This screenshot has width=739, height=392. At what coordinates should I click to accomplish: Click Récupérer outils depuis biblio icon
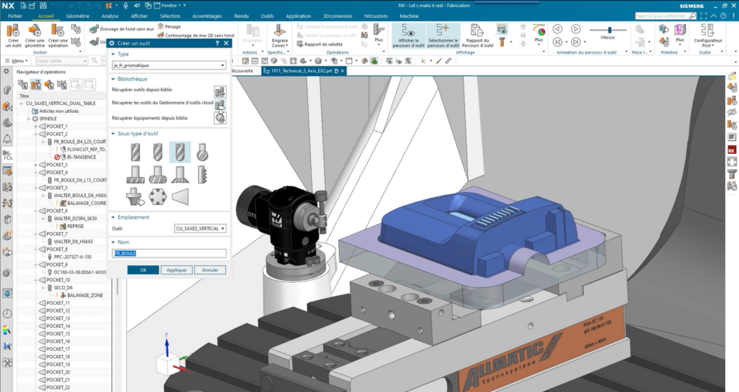click(x=220, y=91)
